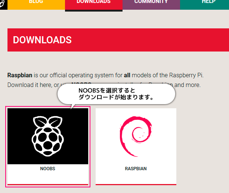Open the BLOG tab in navigation
The width and height of the screenshot is (229, 193).
tap(36, 4)
